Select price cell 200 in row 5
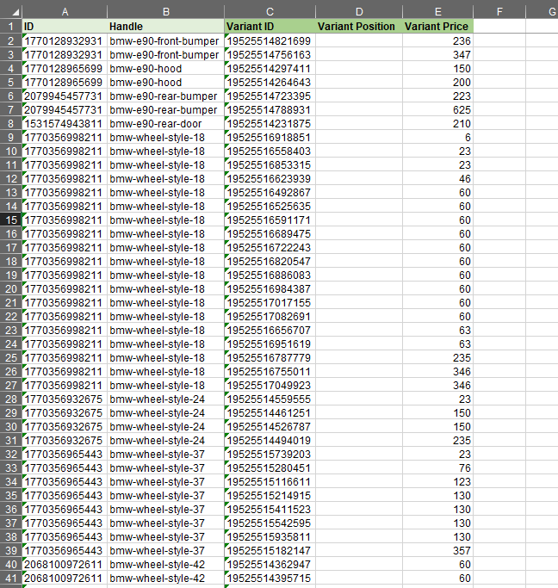The height and width of the screenshot is (588, 558). 438,83
